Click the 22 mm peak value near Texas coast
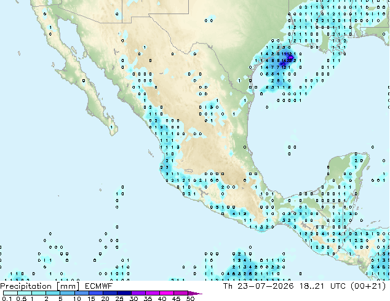 coord(289,60)
